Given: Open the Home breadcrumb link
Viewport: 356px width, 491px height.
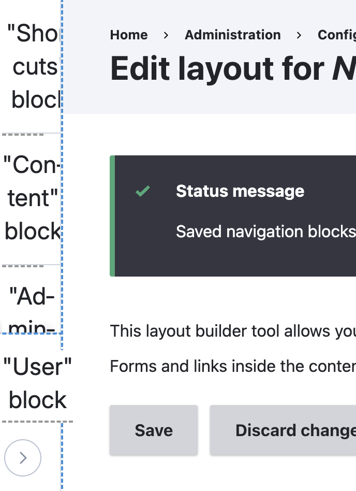Looking at the screenshot, I should 128,35.
